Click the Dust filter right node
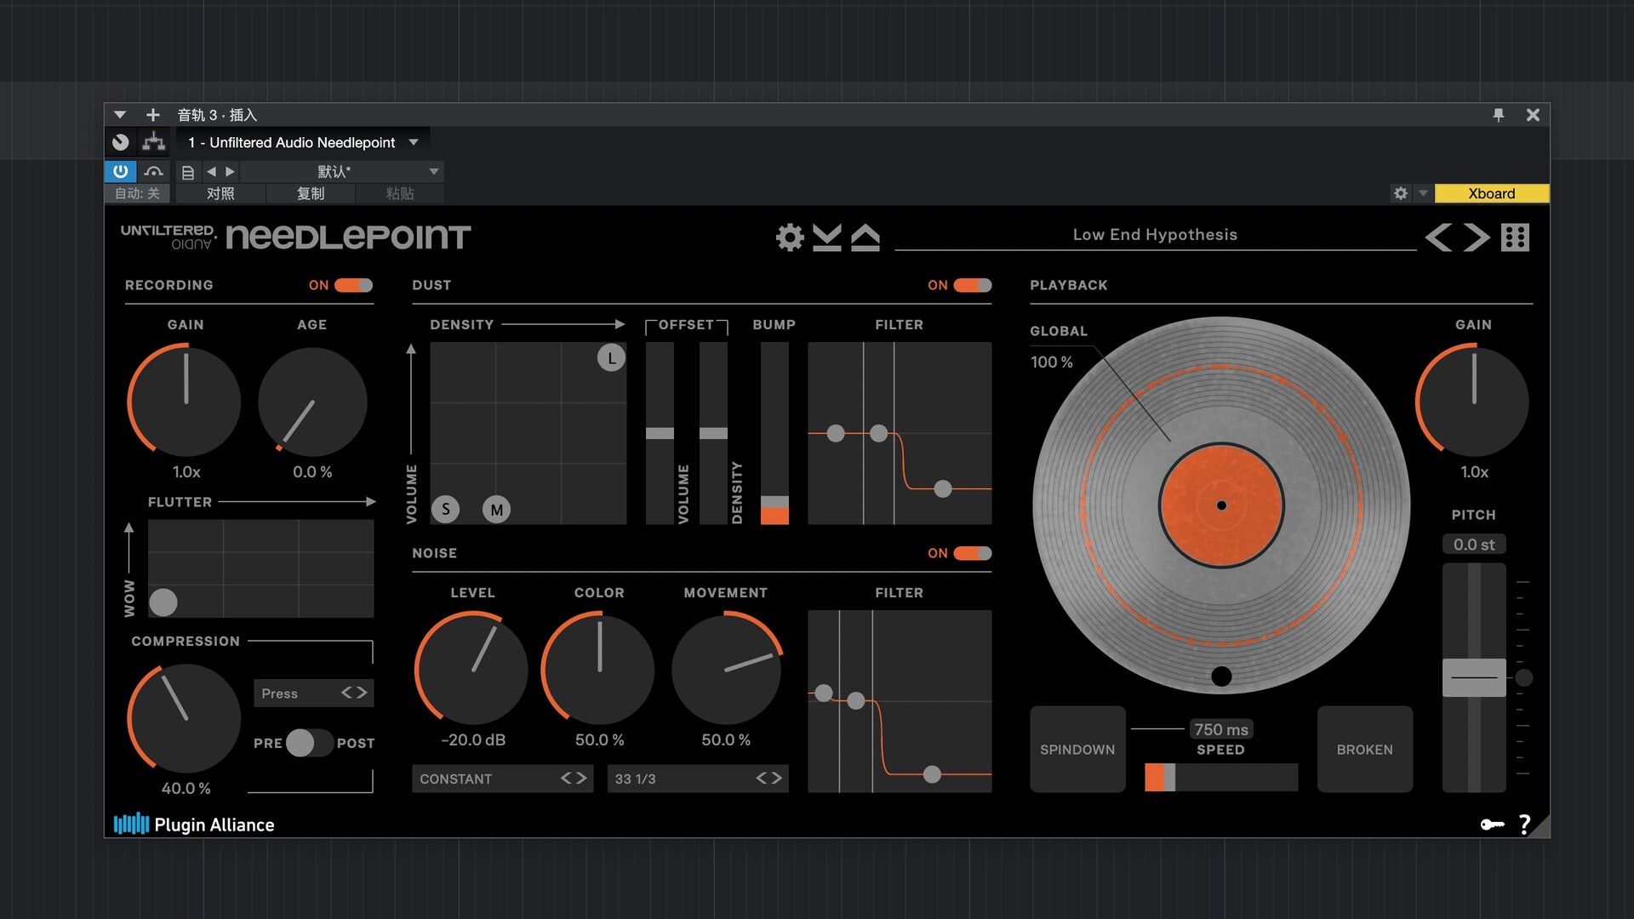The width and height of the screenshot is (1634, 919). click(x=942, y=488)
